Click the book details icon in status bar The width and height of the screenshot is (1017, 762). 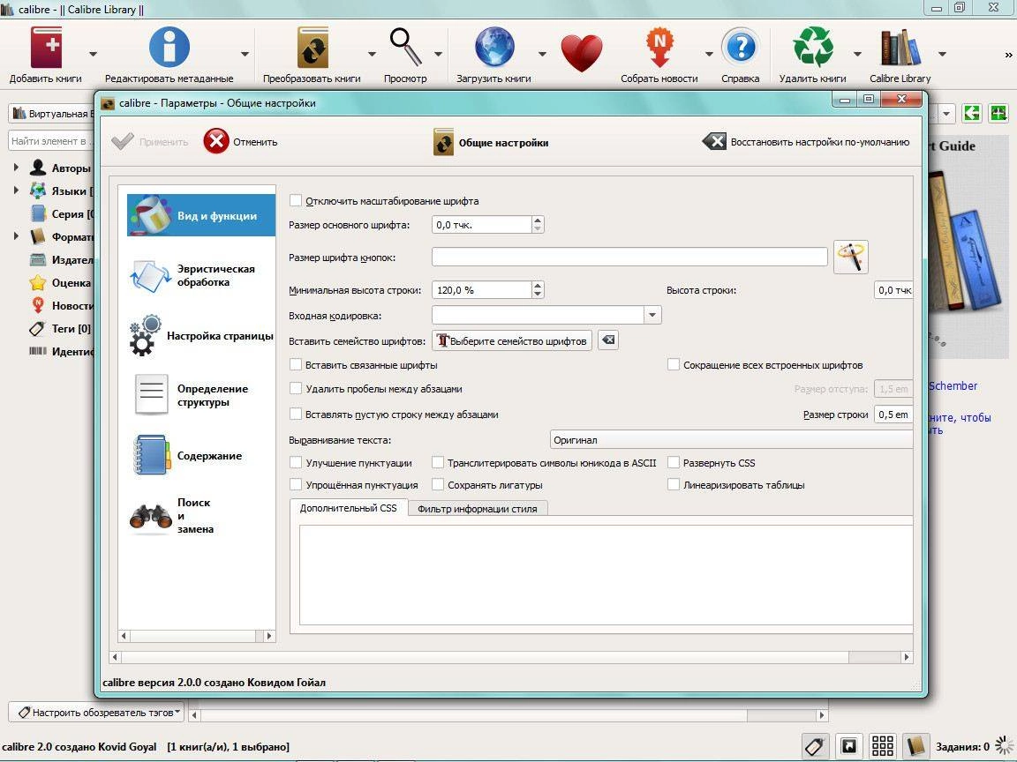[915, 746]
